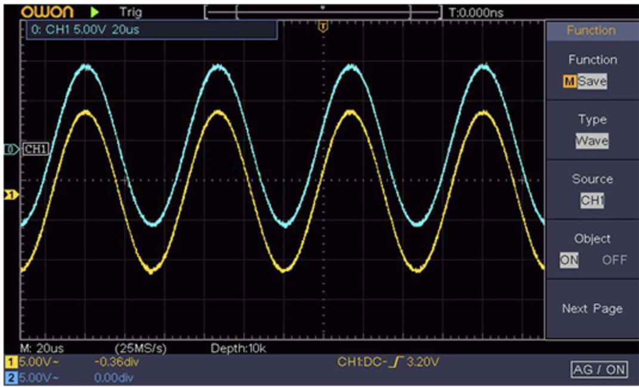Click the orange M icon beside Save

pyautogui.click(x=569, y=82)
